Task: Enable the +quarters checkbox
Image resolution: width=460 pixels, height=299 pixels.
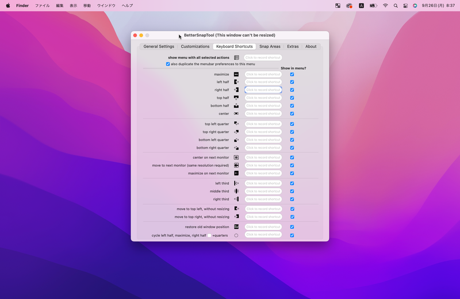Action: click(209, 235)
